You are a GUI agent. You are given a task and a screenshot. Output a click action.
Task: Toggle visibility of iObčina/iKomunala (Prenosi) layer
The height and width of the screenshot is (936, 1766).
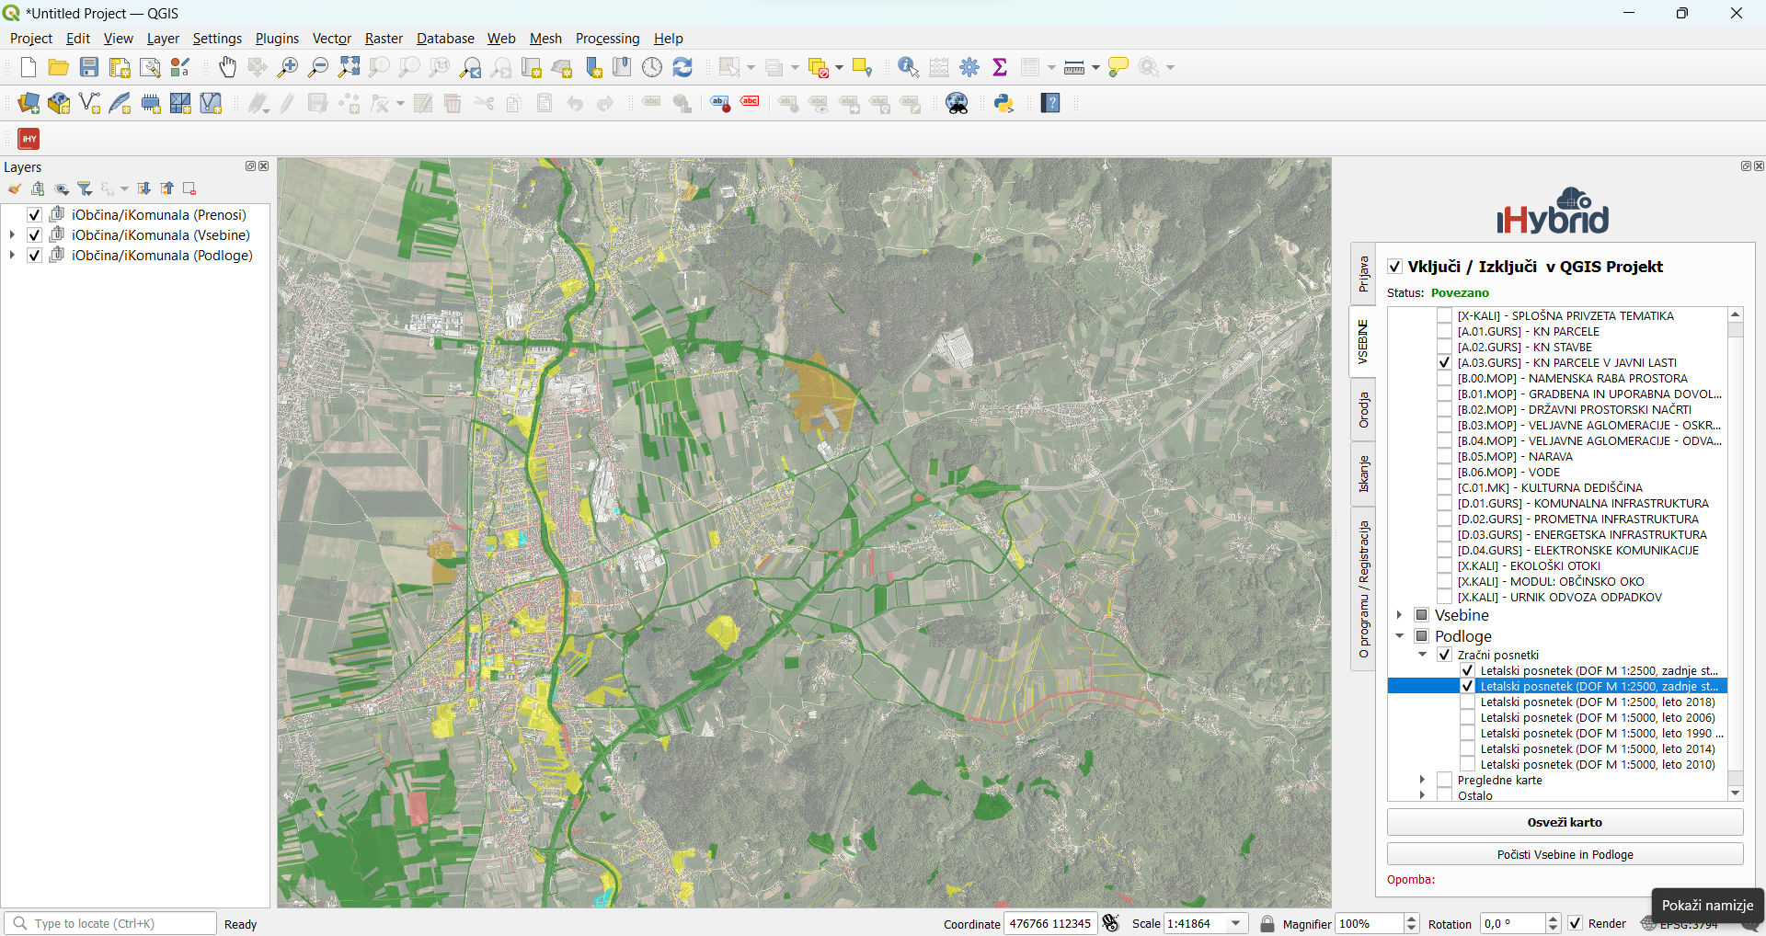pos(35,215)
